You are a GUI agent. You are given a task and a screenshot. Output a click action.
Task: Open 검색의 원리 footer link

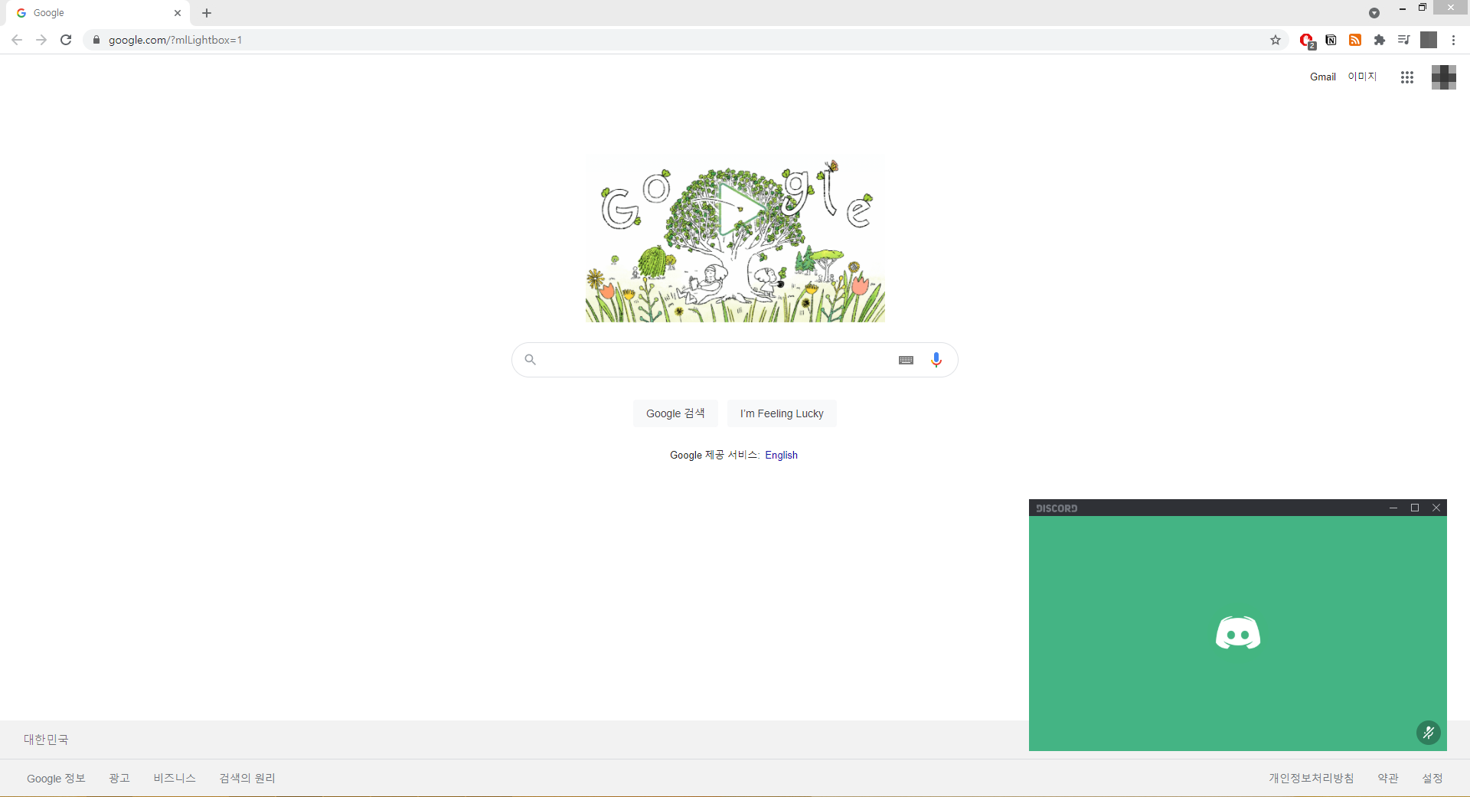pyautogui.click(x=247, y=779)
